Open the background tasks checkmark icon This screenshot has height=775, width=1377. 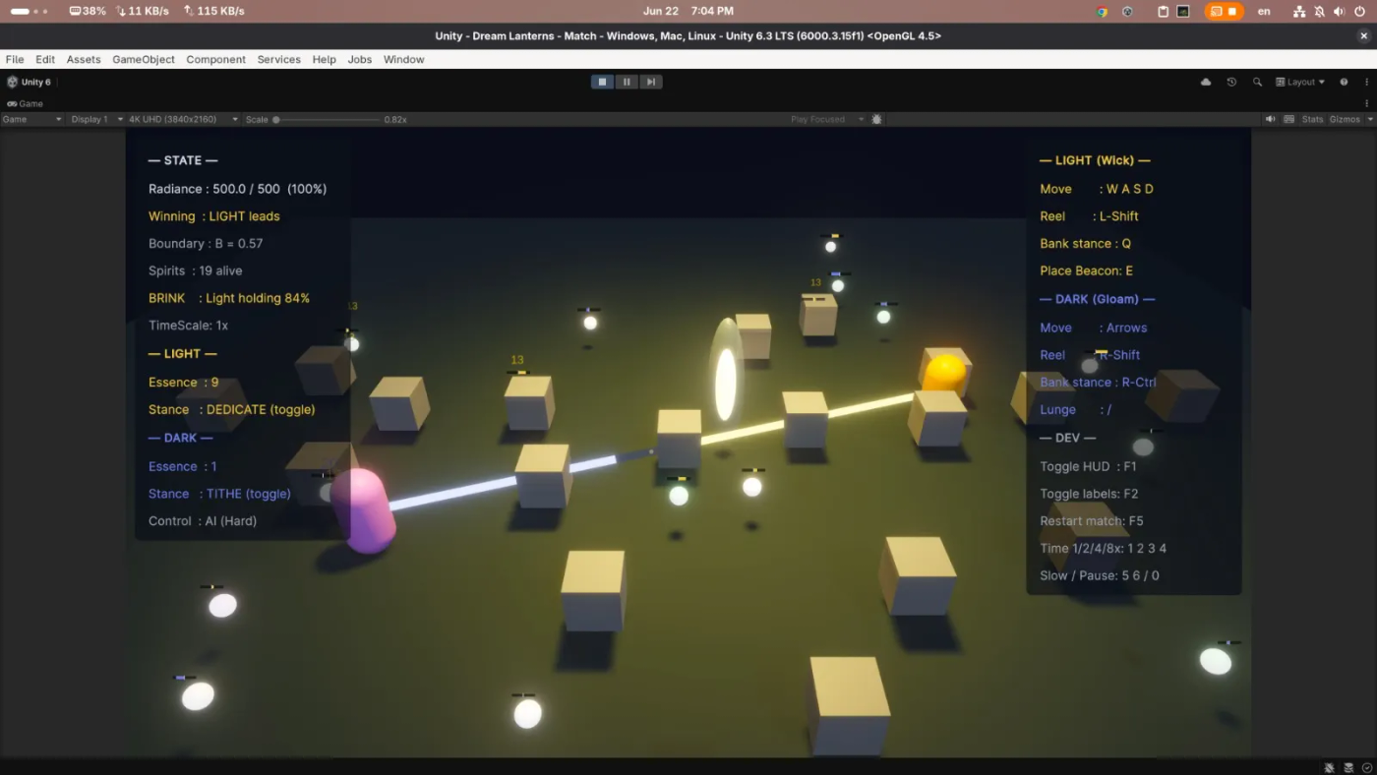[1366, 767]
